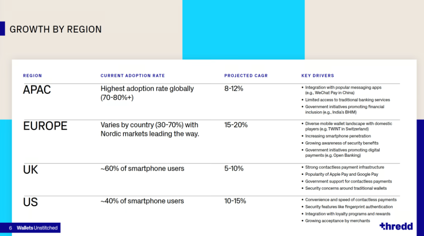Image resolution: width=424 pixels, height=236 pixels.
Task: Click the PROJECTED CAGR column header
Action: click(x=246, y=76)
